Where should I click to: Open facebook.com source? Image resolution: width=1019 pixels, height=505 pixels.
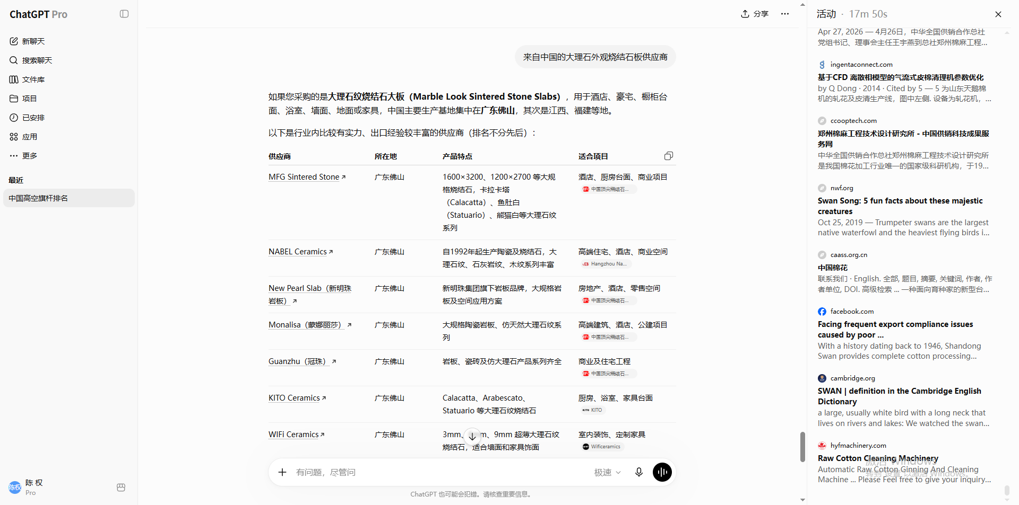pos(846,312)
